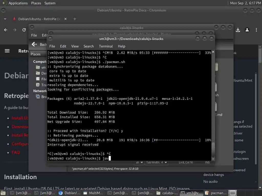Screen dimensions: 262x196
Task: Open the Chromium tab search chevron
Action: coord(5,19)
